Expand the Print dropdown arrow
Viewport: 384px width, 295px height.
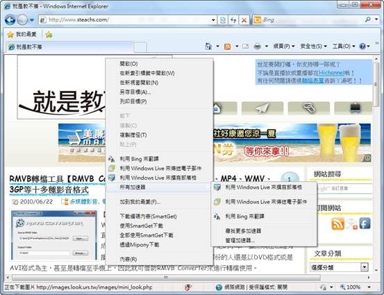click(267, 46)
